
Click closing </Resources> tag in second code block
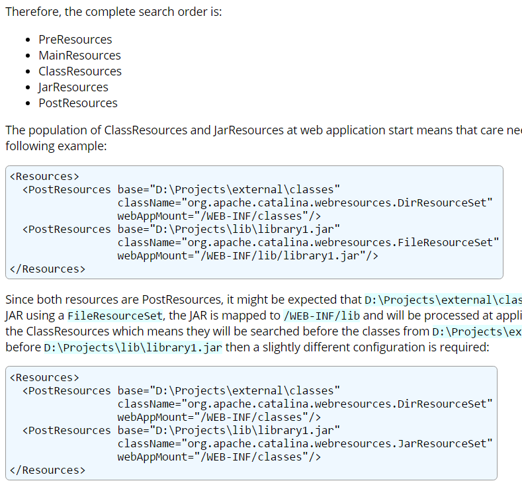[x=48, y=470]
